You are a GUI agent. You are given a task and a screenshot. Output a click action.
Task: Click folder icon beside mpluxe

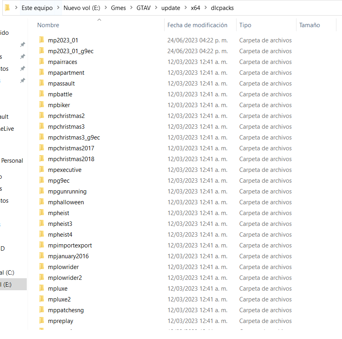click(42, 288)
